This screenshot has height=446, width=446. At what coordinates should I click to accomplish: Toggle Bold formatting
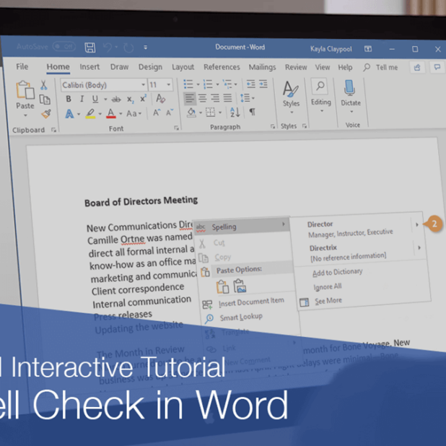click(69, 99)
